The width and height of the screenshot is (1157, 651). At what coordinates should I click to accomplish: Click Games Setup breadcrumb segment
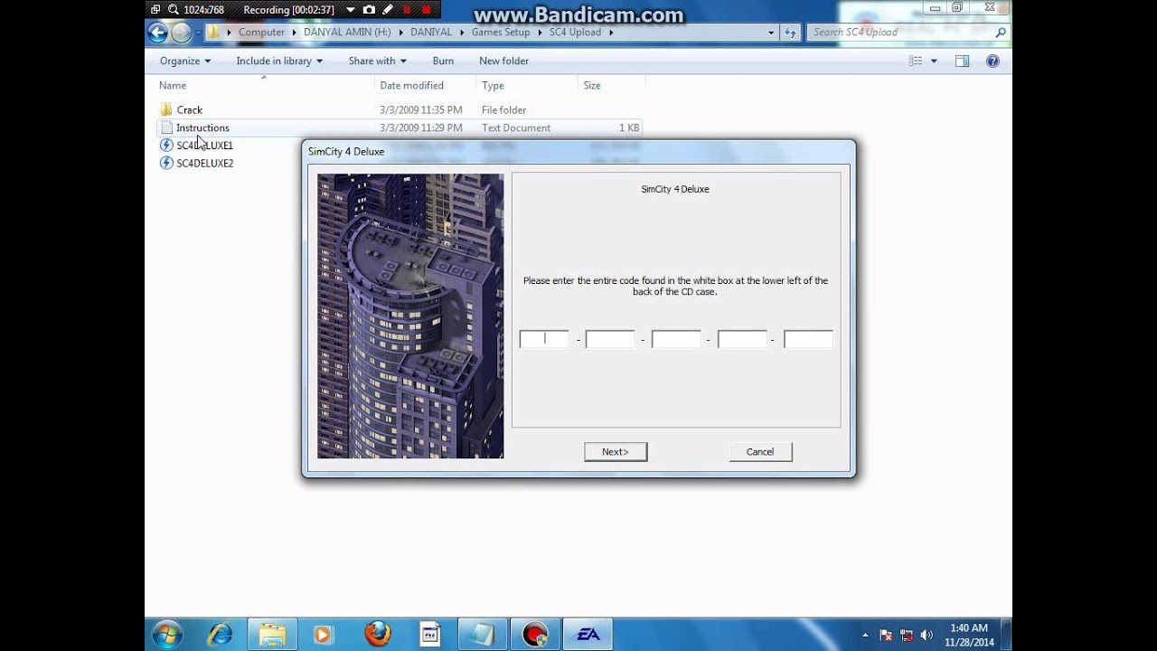point(501,32)
